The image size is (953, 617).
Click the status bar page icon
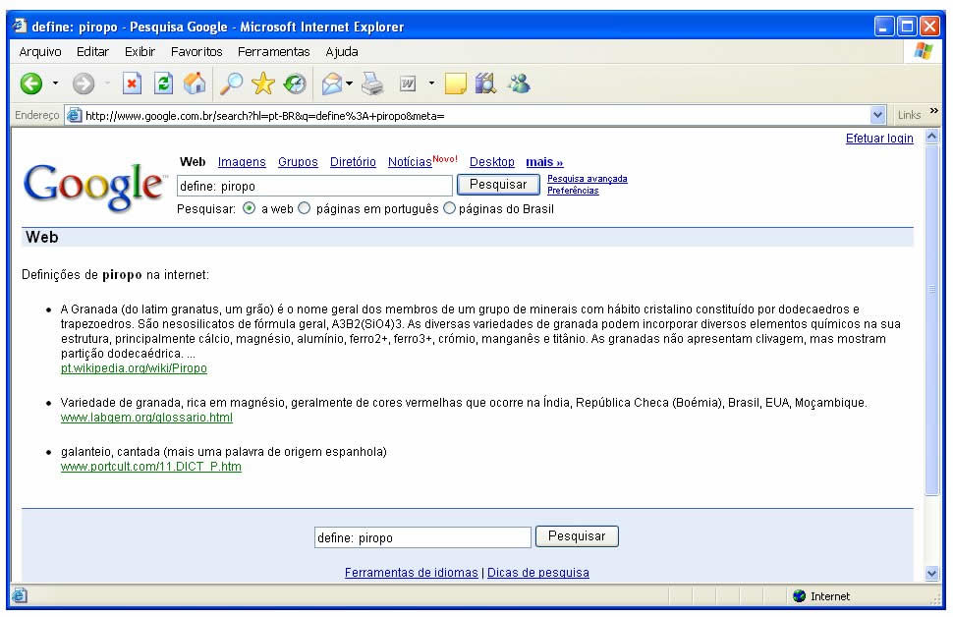[20, 595]
